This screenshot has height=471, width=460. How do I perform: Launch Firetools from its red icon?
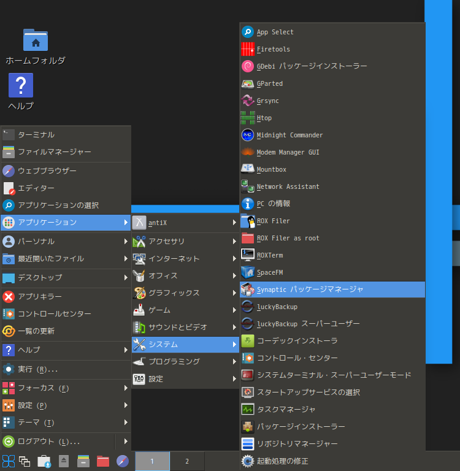point(248,49)
